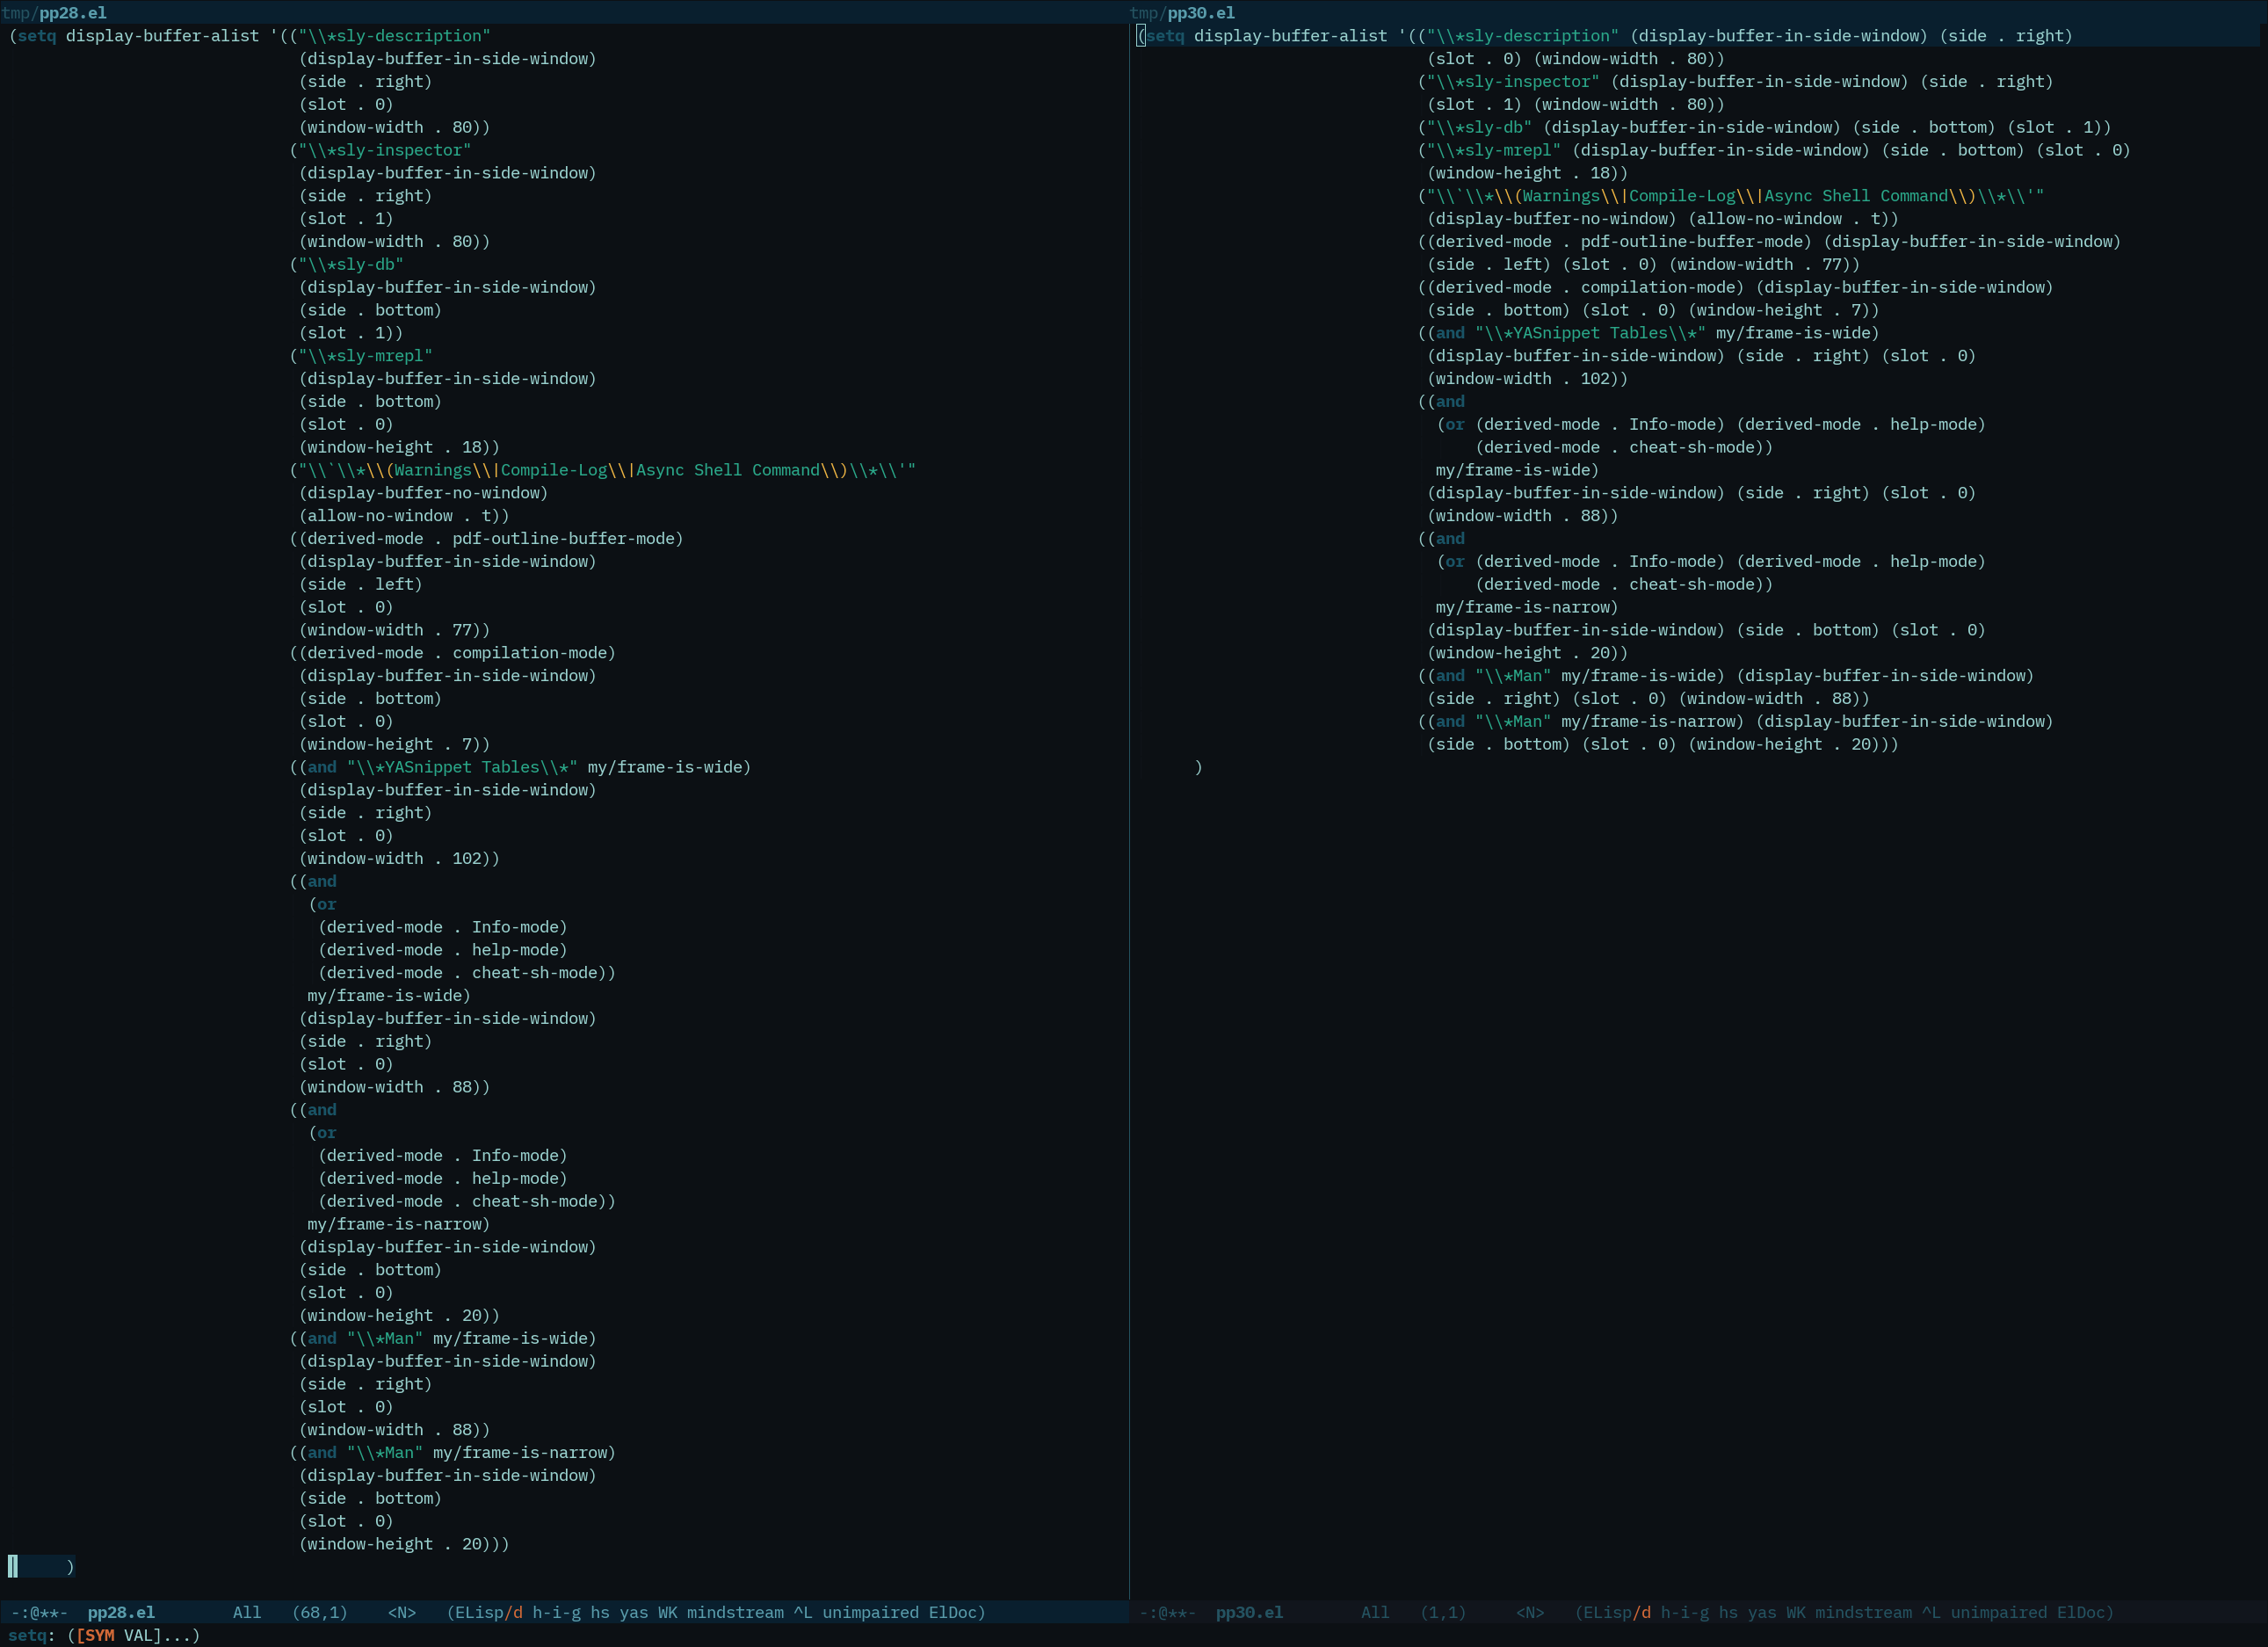Click pdf-outline-buffer-mode line in pp28.el
Image resolution: width=2268 pixels, height=1647 pixels.
tap(486, 539)
